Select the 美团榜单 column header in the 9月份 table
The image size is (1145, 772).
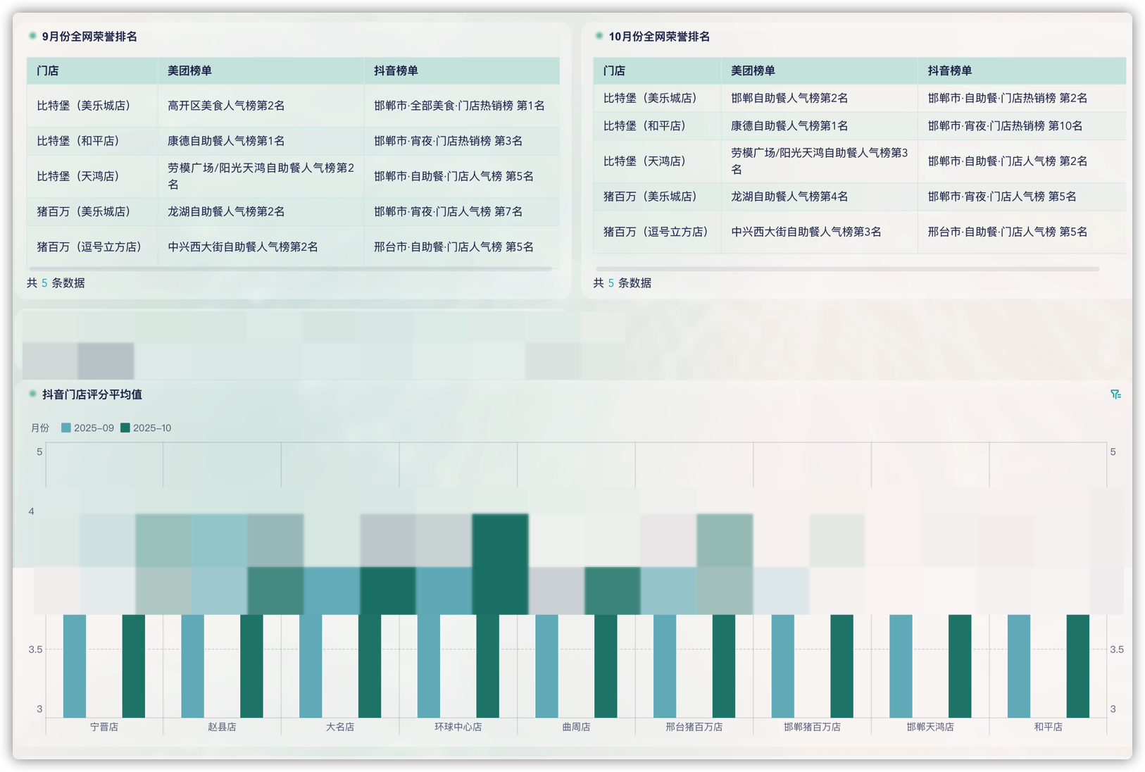point(261,70)
